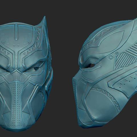
Task: Select the side-profile panther mask model
Action: 105,73
